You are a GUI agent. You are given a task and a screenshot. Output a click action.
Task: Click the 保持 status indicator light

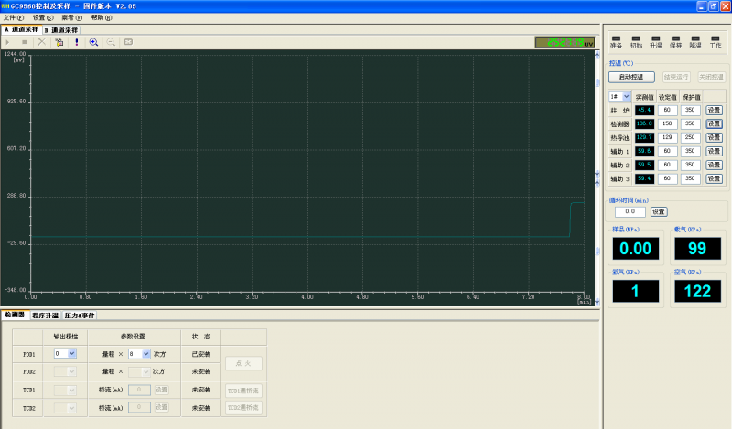click(x=675, y=38)
